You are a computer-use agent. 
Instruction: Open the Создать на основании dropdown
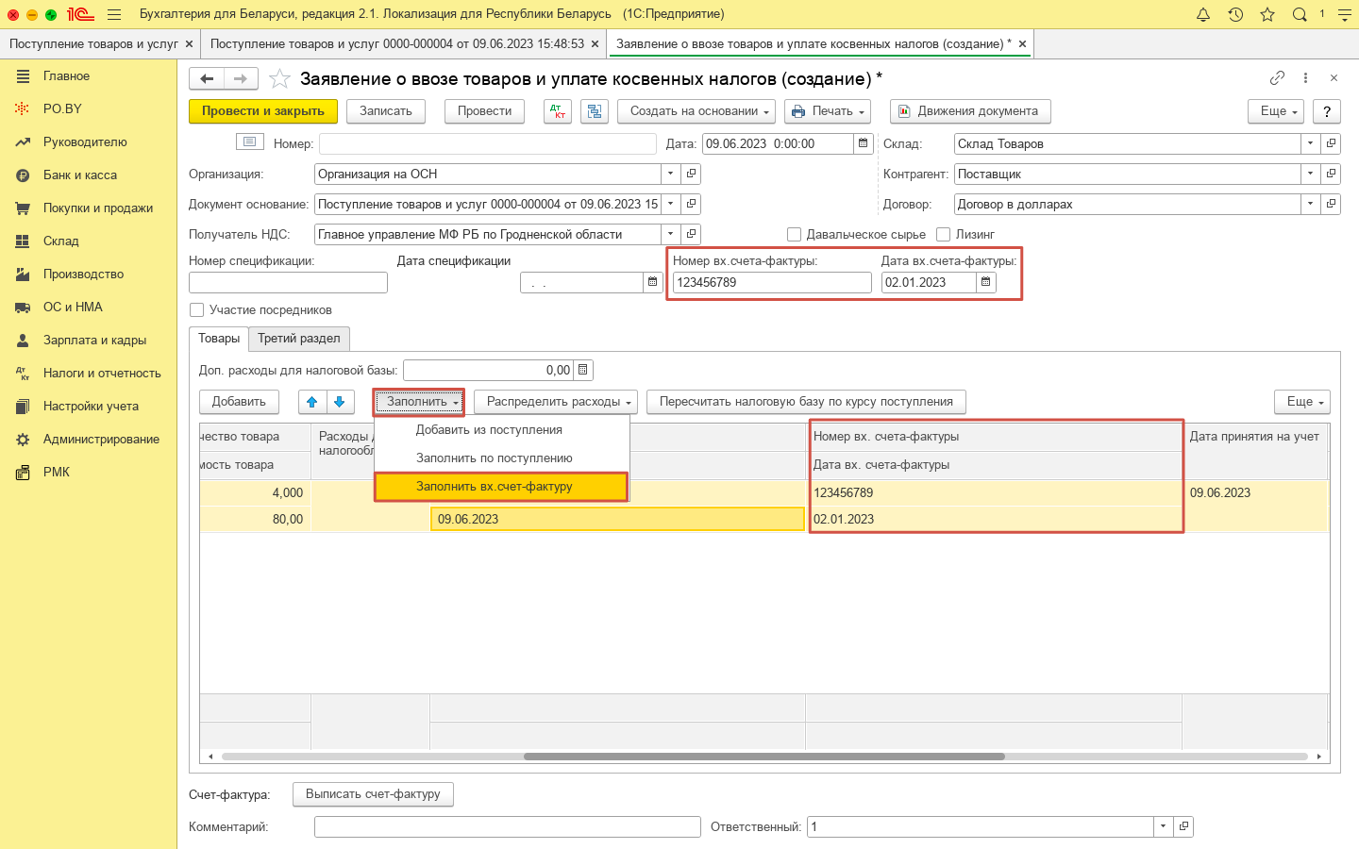pyautogui.click(x=696, y=111)
